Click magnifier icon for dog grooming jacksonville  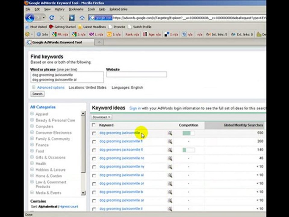(x=170, y=133)
